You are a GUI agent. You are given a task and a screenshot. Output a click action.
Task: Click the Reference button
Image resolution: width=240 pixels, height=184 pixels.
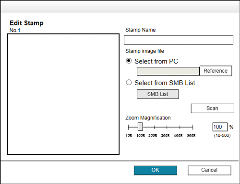[x=216, y=71]
